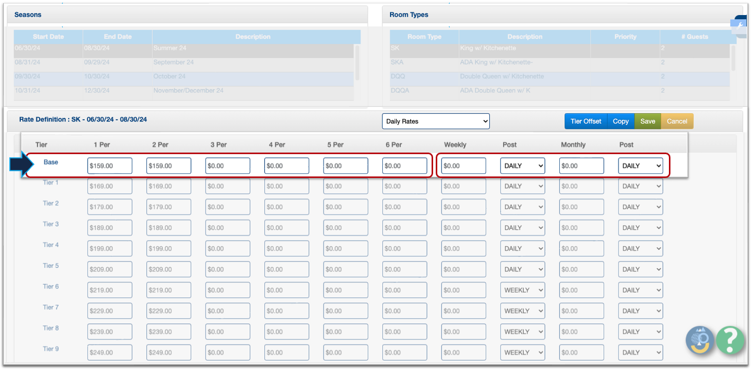Screen dimensions: 752x370
Task: Open the Base row Weekly Post dropdown
Action: [522, 166]
